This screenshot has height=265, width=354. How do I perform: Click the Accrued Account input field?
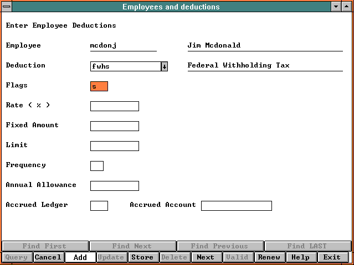(x=236, y=206)
